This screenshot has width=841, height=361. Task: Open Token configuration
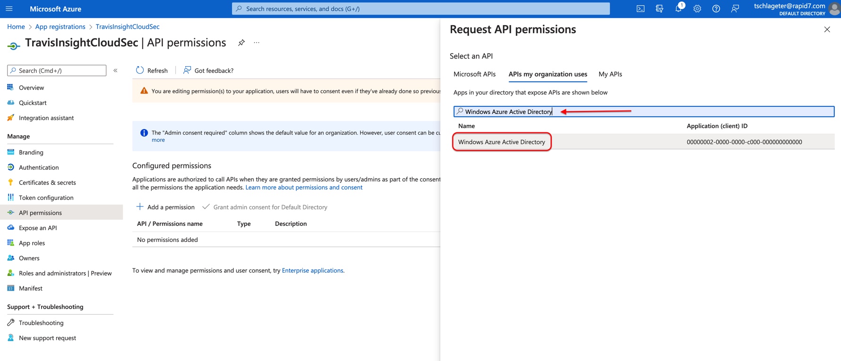tap(46, 198)
